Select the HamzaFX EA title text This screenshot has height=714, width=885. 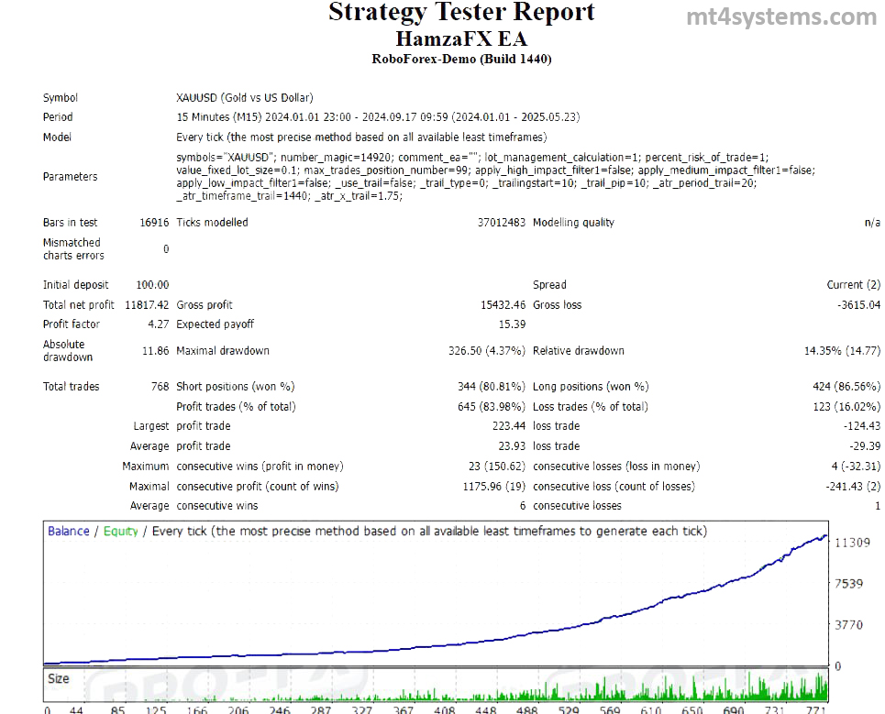(x=461, y=38)
